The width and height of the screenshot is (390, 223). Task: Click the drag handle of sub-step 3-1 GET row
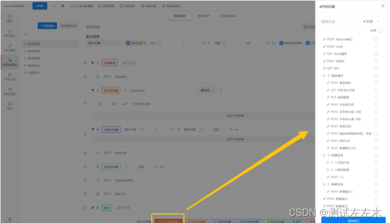tap(100, 104)
